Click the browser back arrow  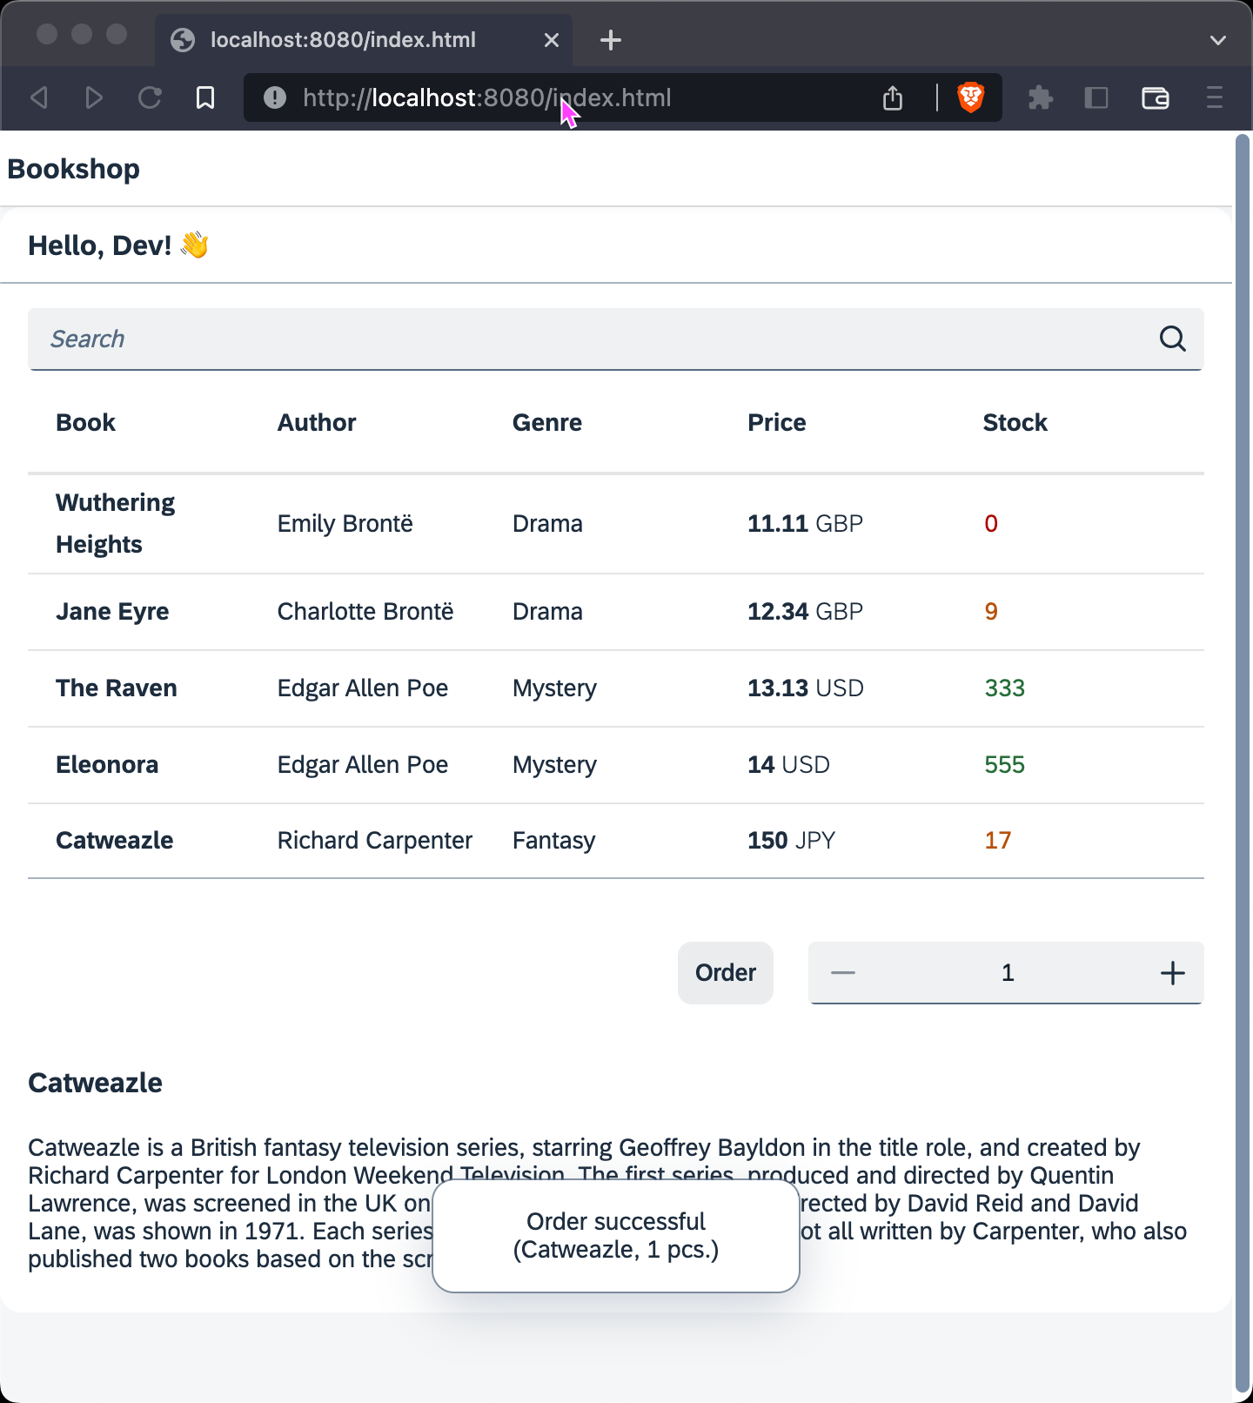38,97
